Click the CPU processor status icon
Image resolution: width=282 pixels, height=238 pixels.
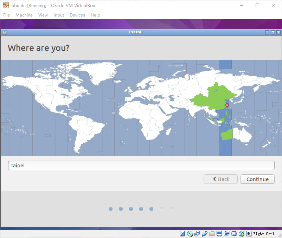point(234,234)
